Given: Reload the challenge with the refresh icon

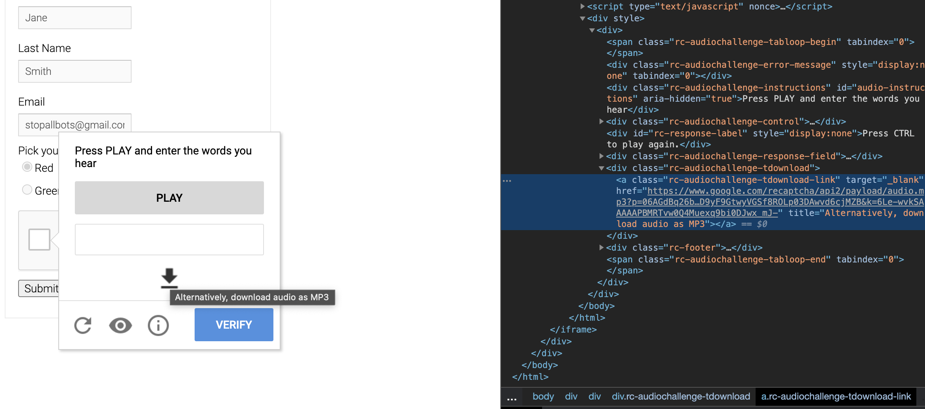Looking at the screenshot, I should pos(83,325).
